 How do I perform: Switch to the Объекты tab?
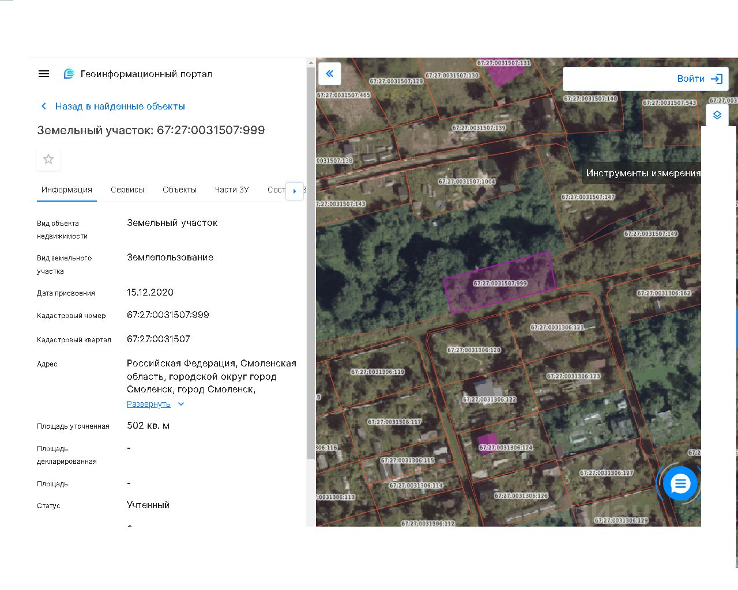(x=179, y=190)
